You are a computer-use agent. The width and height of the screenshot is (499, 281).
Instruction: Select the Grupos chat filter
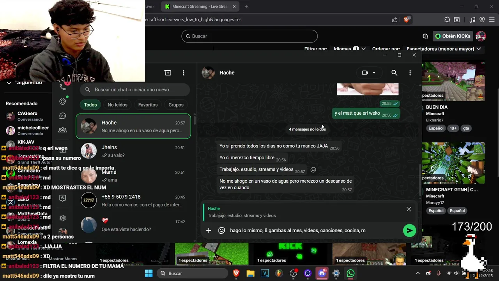pyautogui.click(x=176, y=105)
